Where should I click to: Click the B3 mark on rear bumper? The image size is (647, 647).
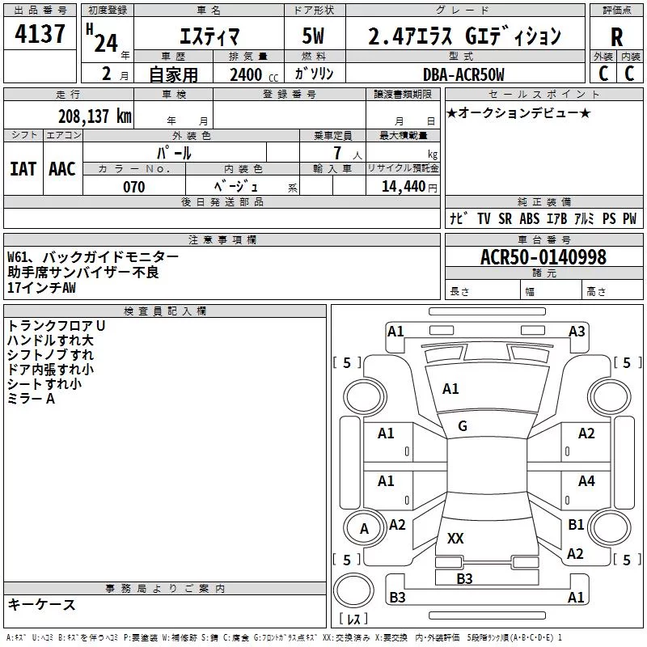click(464, 578)
